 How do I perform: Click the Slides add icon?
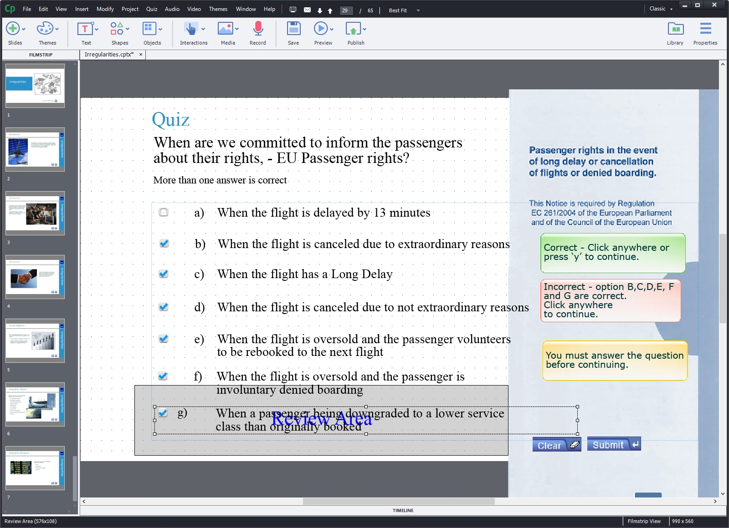click(13, 28)
